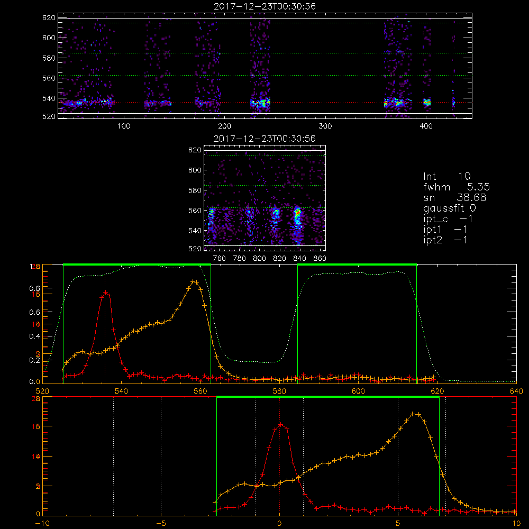
Task: Click the top spectrogram title 2017-12-23T00:30:56
Action: [265, 6]
